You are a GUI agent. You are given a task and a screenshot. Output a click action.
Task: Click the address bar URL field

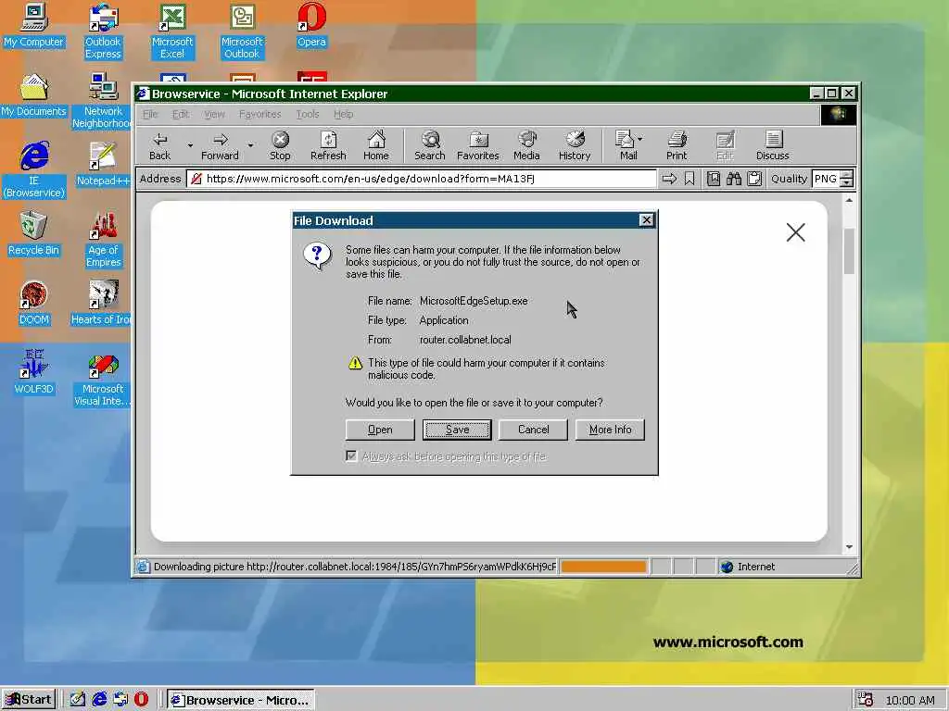tap(422, 179)
